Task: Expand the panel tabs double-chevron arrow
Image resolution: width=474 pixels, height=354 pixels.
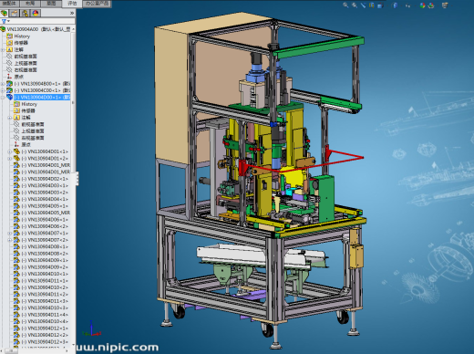Action: coord(72,13)
